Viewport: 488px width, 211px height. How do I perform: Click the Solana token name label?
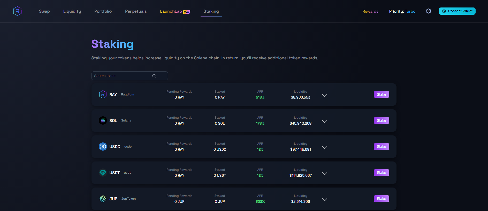(x=126, y=120)
